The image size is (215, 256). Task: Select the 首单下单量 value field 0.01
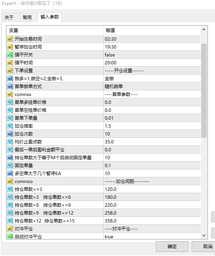click(152, 118)
